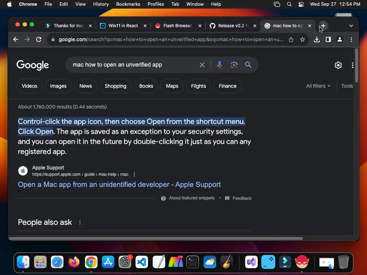Filter results by Videos

coord(29,86)
